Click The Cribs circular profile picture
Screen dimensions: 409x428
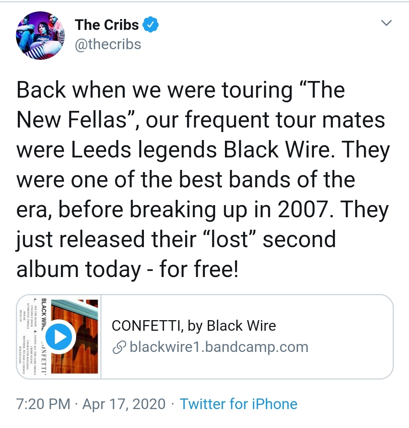pyautogui.click(x=40, y=36)
